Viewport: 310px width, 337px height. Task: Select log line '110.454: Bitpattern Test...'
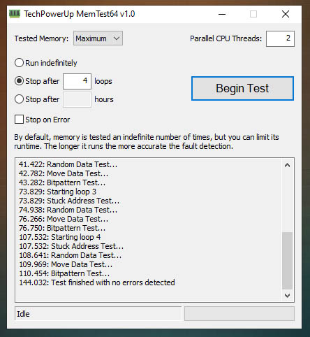click(x=64, y=273)
